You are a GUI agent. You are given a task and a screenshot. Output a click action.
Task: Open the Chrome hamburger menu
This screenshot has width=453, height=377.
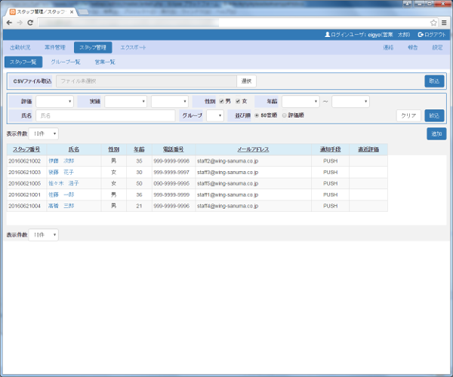coord(445,23)
